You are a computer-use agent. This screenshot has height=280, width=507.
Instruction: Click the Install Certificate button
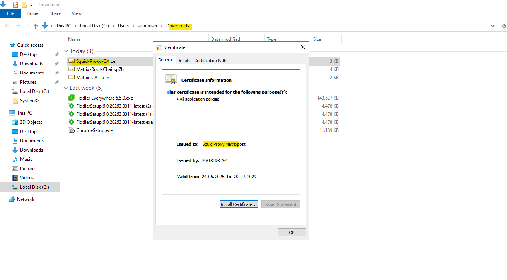click(x=239, y=204)
